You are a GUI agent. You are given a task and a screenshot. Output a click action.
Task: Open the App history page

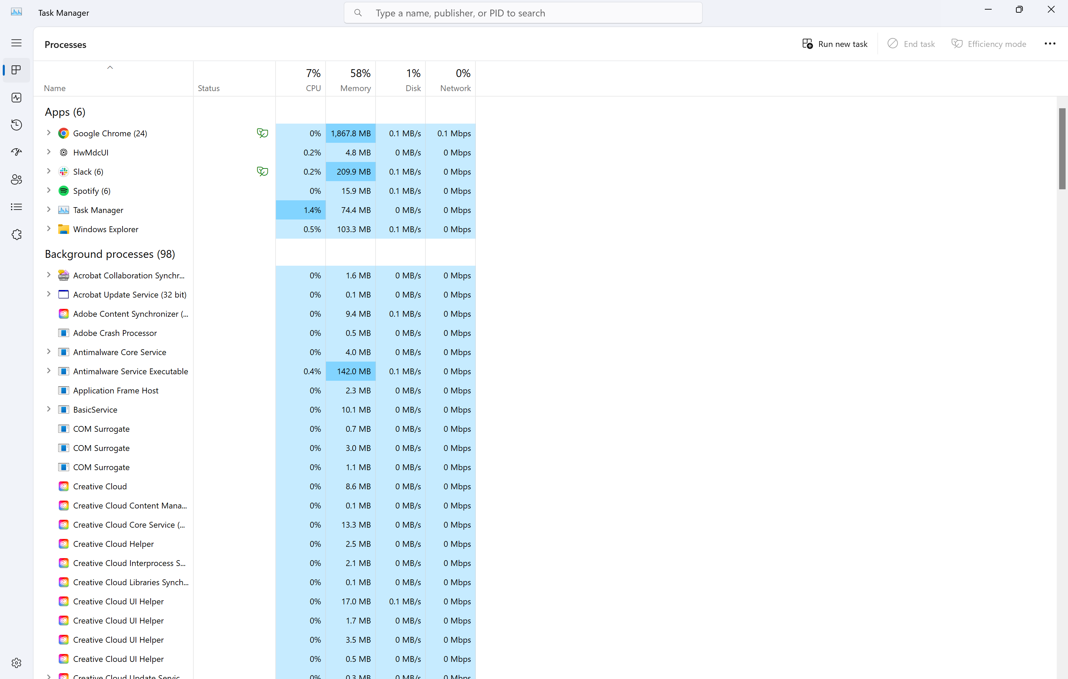(x=16, y=125)
